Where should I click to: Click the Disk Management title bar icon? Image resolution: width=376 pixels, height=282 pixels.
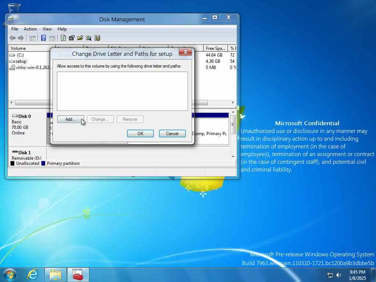click(11, 19)
